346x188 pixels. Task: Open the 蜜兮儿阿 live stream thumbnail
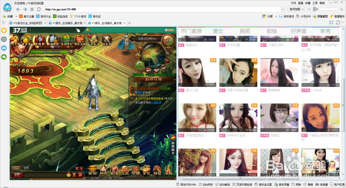197,73
